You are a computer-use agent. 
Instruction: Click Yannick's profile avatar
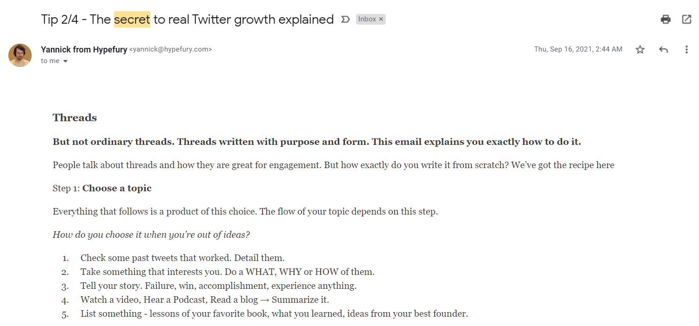20,55
